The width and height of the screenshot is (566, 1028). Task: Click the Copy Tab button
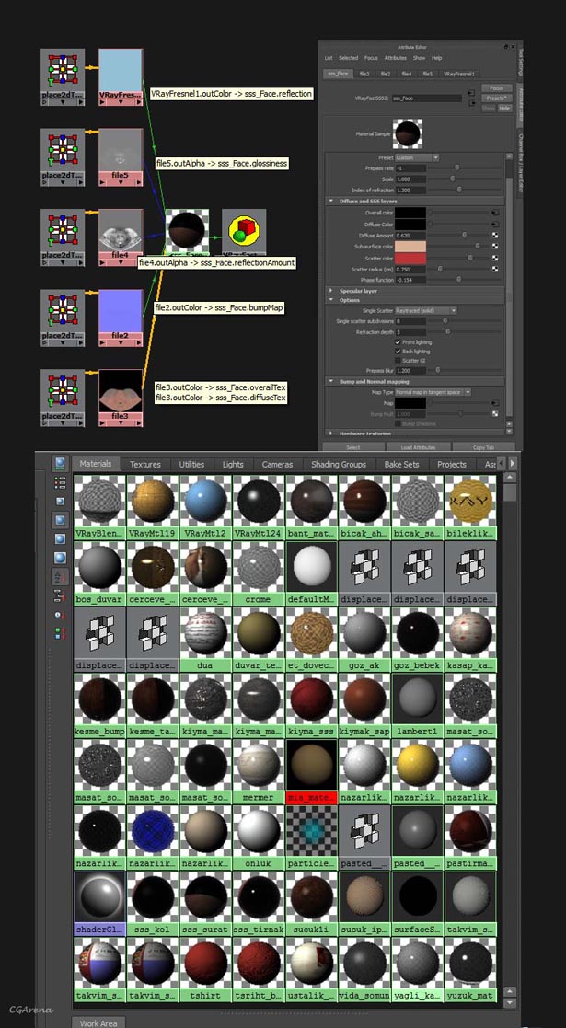pos(483,447)
